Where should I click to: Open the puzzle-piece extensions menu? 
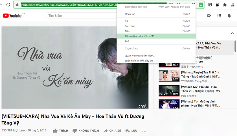click(225, 5)
